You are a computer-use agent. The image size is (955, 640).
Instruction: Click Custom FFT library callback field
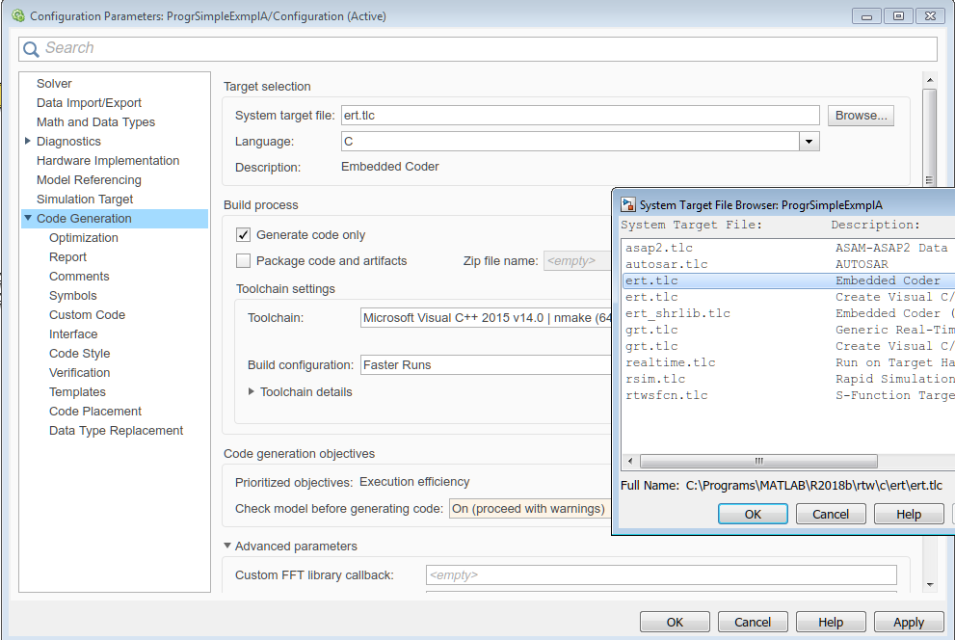(661, 574)
